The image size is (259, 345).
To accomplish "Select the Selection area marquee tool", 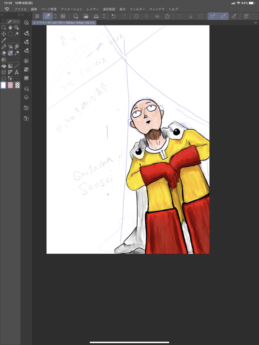I will (10, 34).
